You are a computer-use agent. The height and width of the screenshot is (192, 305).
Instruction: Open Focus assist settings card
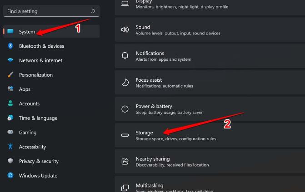click(210, 83)
